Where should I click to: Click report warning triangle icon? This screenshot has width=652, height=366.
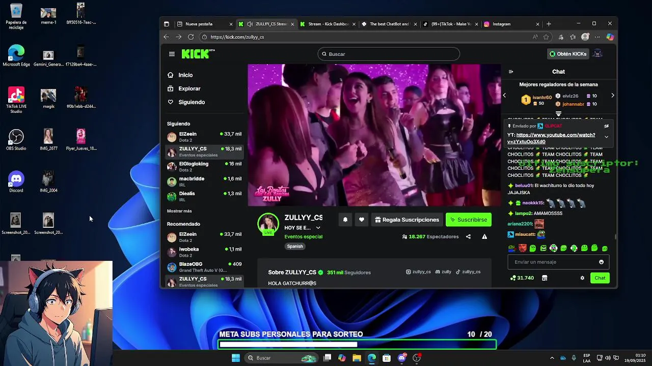tap(484, 236)
